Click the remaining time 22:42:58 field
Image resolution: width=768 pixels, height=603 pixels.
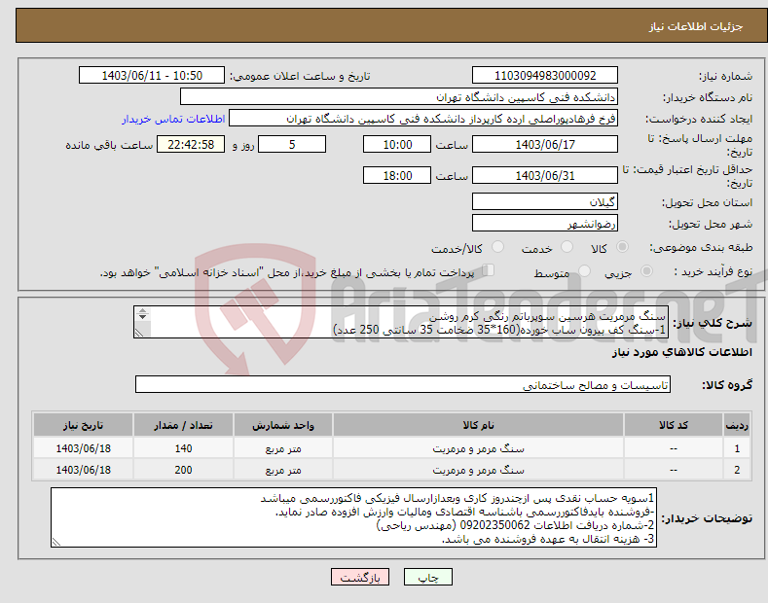191,144
